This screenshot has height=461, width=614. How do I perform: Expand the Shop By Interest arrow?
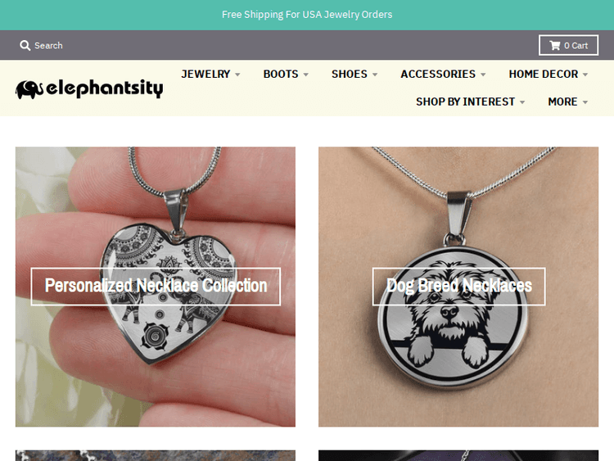pos(522,102)
